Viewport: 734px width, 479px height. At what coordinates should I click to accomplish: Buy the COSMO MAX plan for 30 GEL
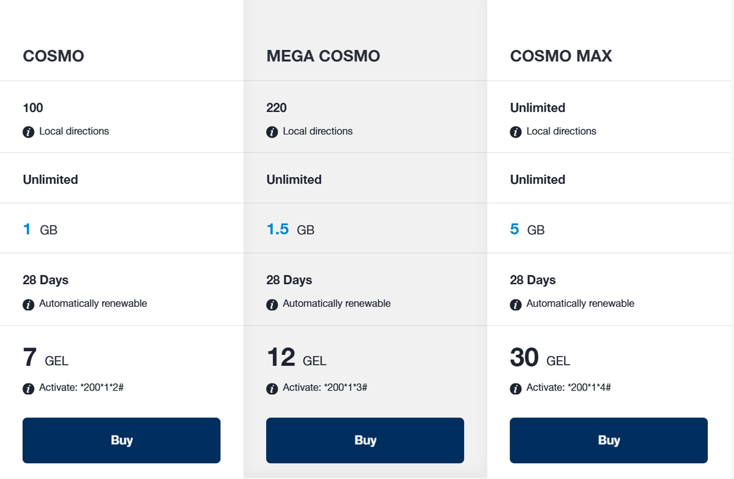click(609, 440)
